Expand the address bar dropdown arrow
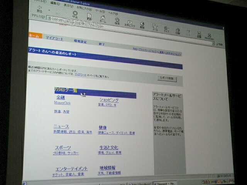The height and width of the screenshot is (185, 247). [213, 44]
